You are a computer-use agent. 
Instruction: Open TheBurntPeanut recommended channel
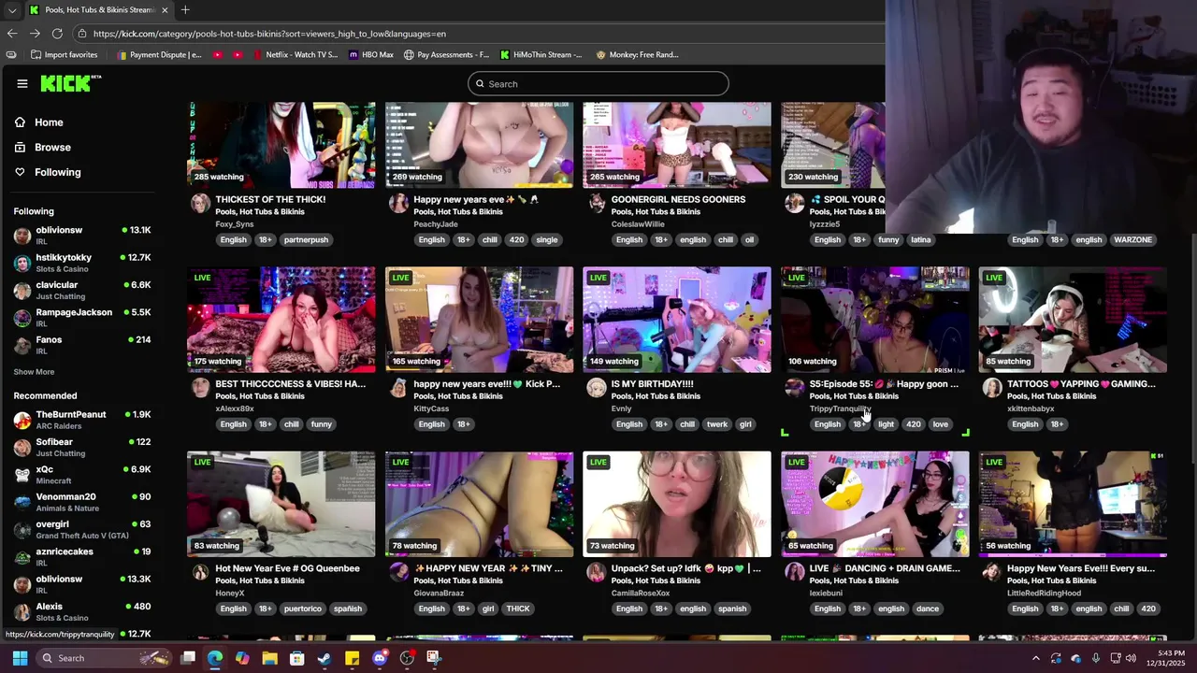pos(82,420)
